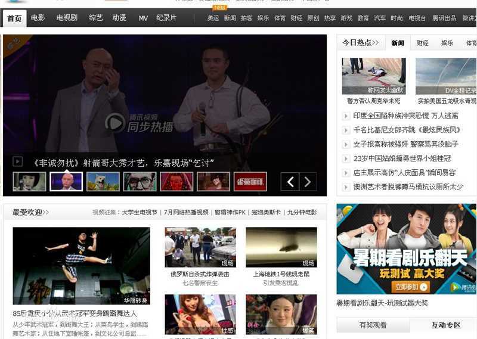Open the red 雀巢咖啡 carousel thumbnail
The width and height of the screenshot is (477, 339).
point(250,182)
